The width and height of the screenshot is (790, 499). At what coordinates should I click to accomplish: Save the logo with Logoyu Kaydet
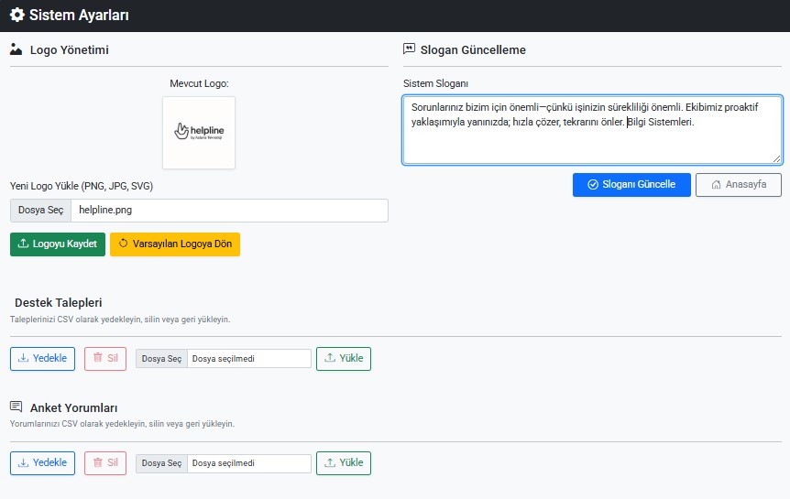click(x=57, y=244)
